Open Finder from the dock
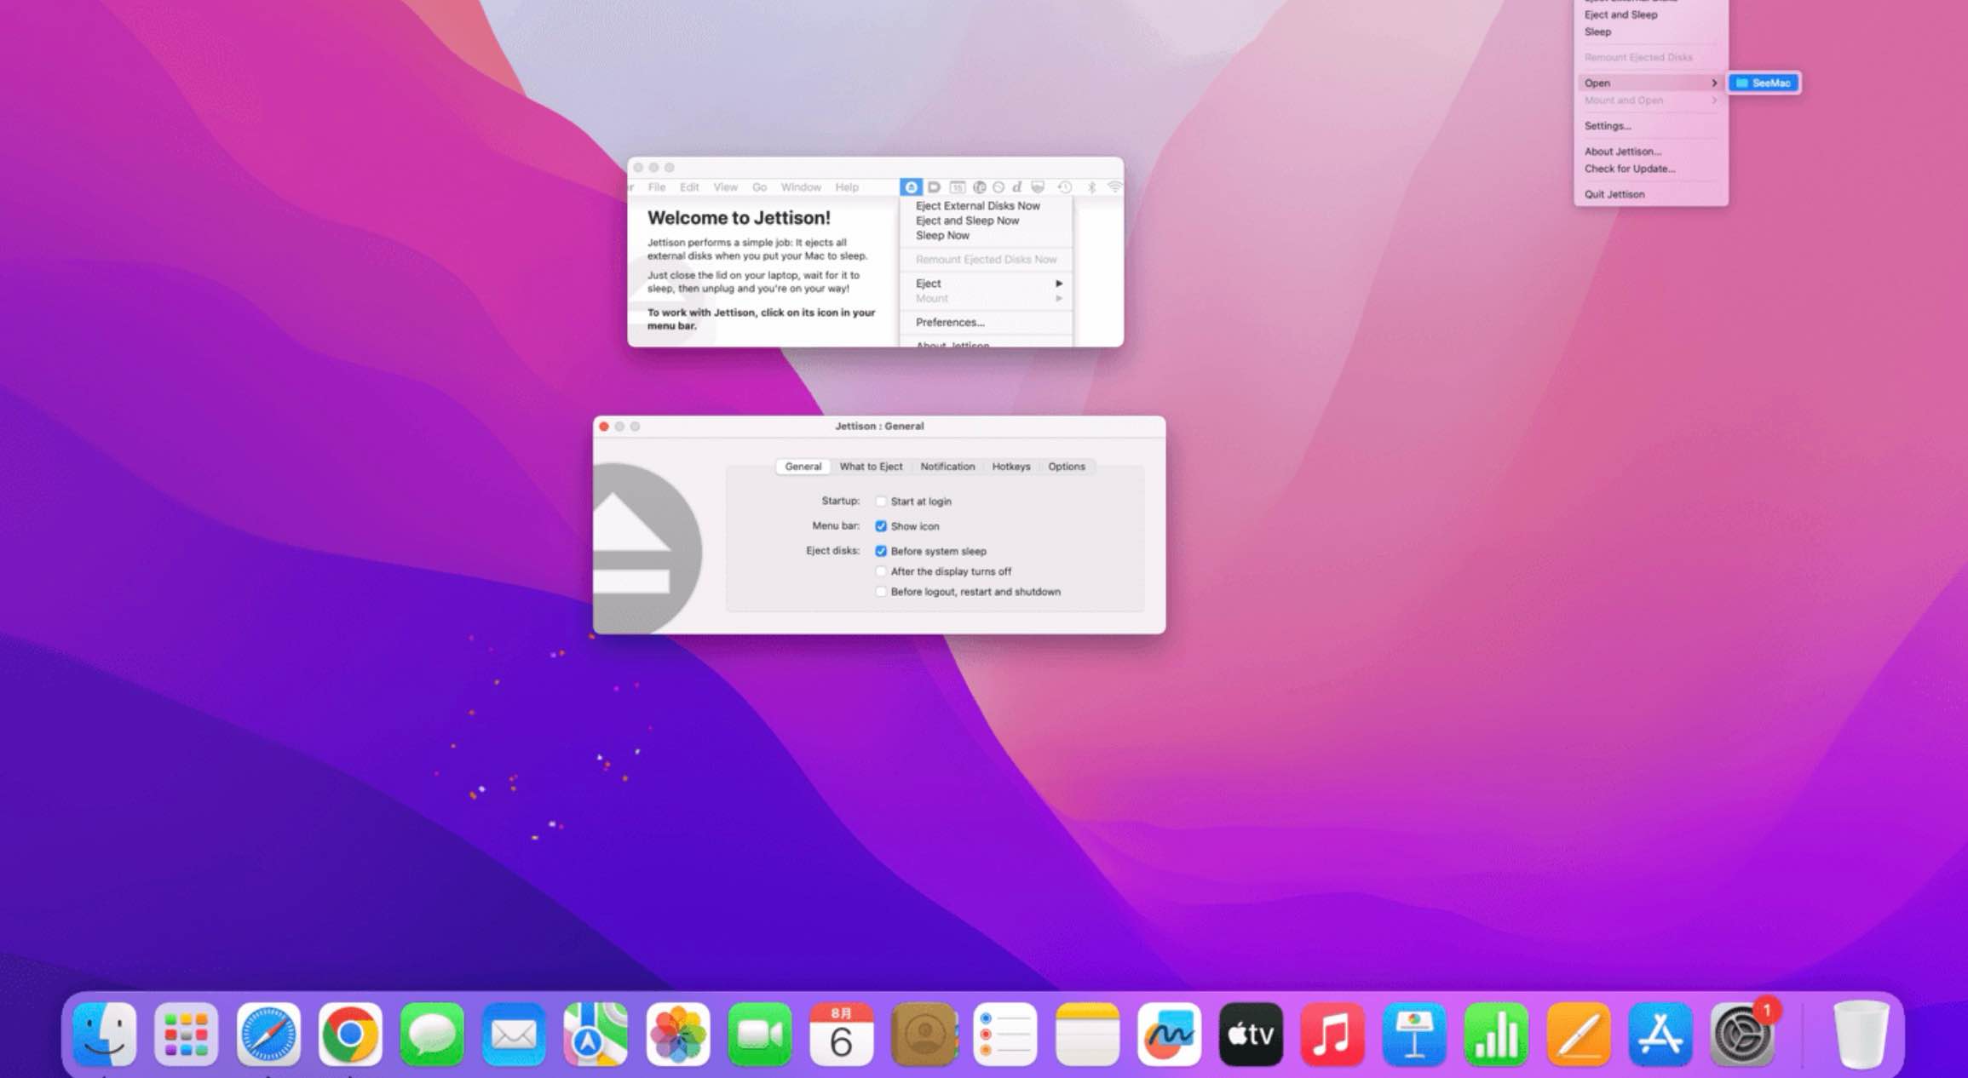Screen dimensions: 1968x1078 point(105,1034)
